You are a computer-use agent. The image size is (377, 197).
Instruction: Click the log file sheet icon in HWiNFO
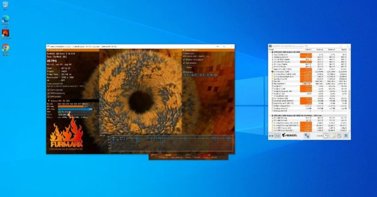coord(333,136)
